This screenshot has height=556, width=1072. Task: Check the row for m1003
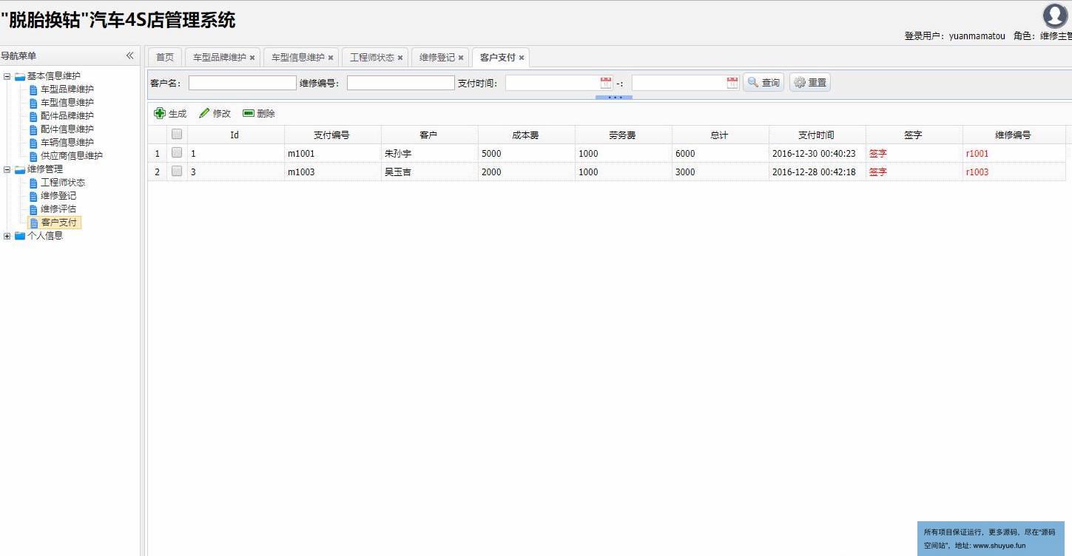[177, 171]
